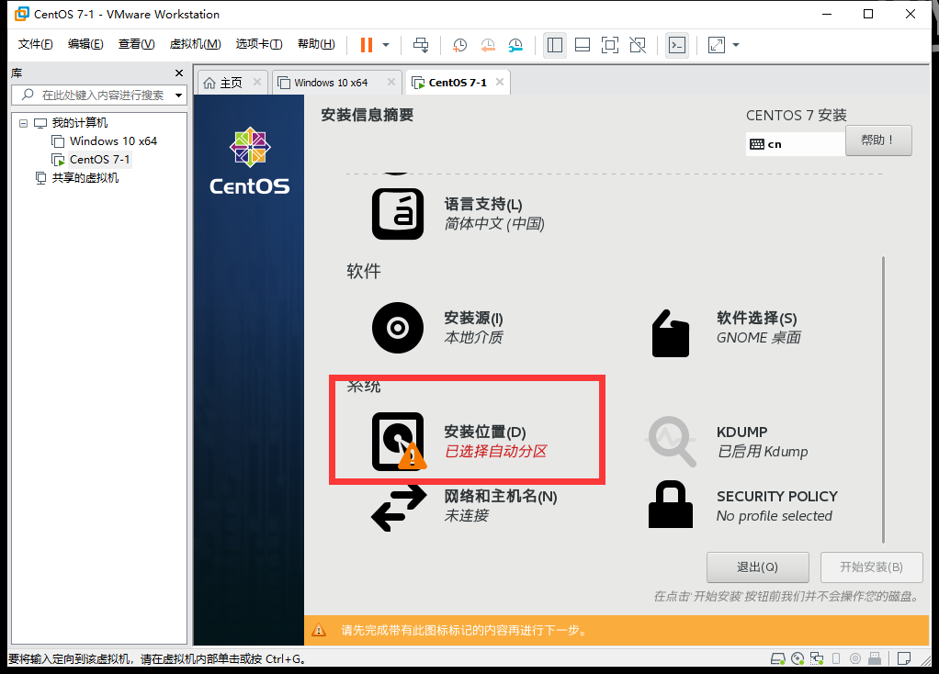
Task: Toggle the library sidebar view icon
Action: [555, 45]
